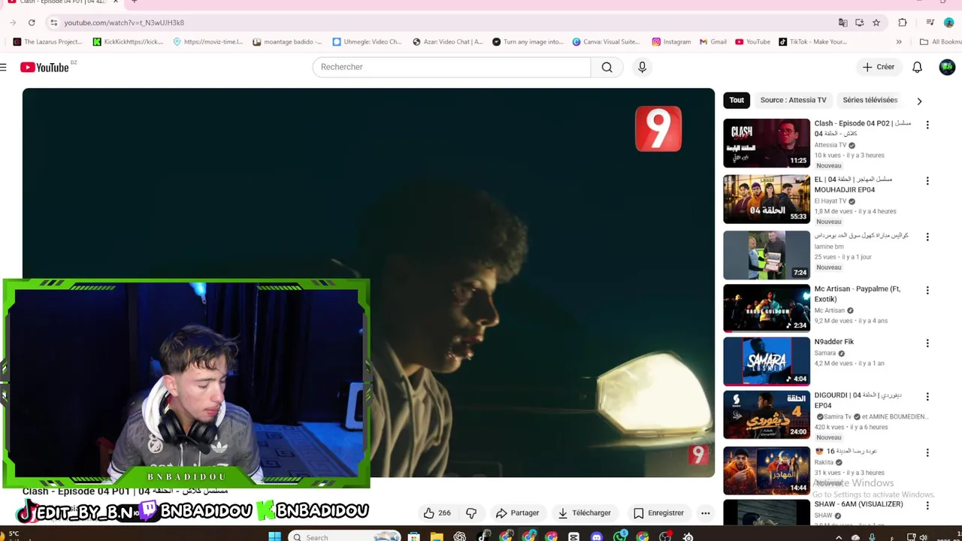Click the El Hayat TV channel name

coord(830,201)
